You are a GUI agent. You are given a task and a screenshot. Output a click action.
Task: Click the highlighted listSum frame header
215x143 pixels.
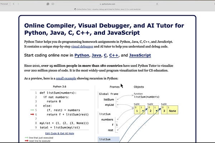tap(109, 139)
